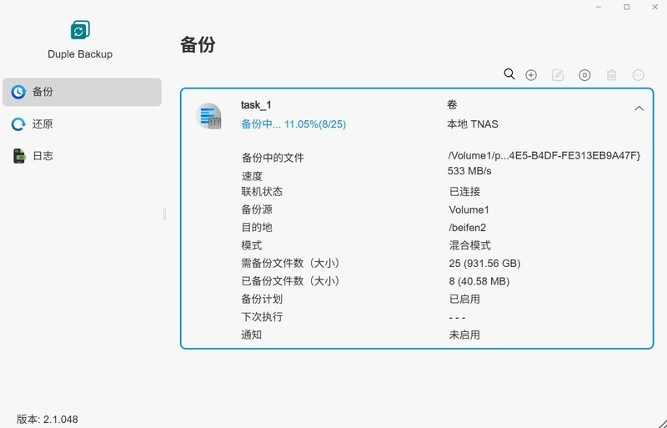Minimize the Duple Backup window
Viewport: 667px width, 428px height.
[599, 8]
